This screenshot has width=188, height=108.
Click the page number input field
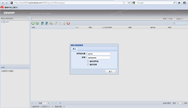point(45,103)
